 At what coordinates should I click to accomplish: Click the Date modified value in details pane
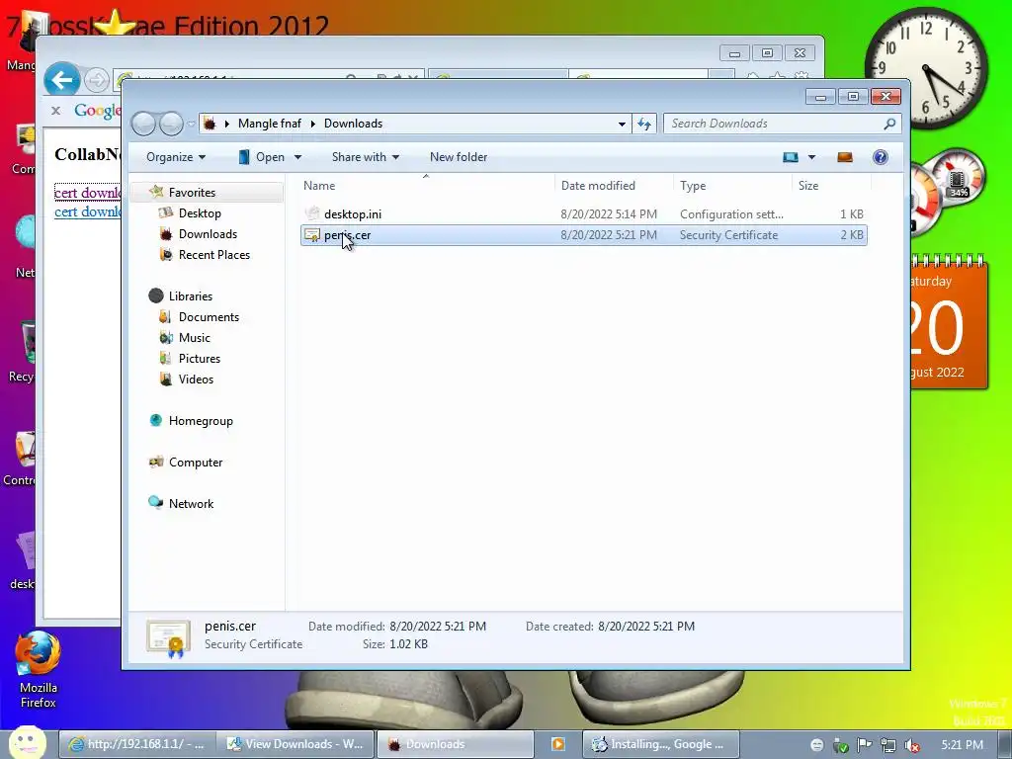438,626
